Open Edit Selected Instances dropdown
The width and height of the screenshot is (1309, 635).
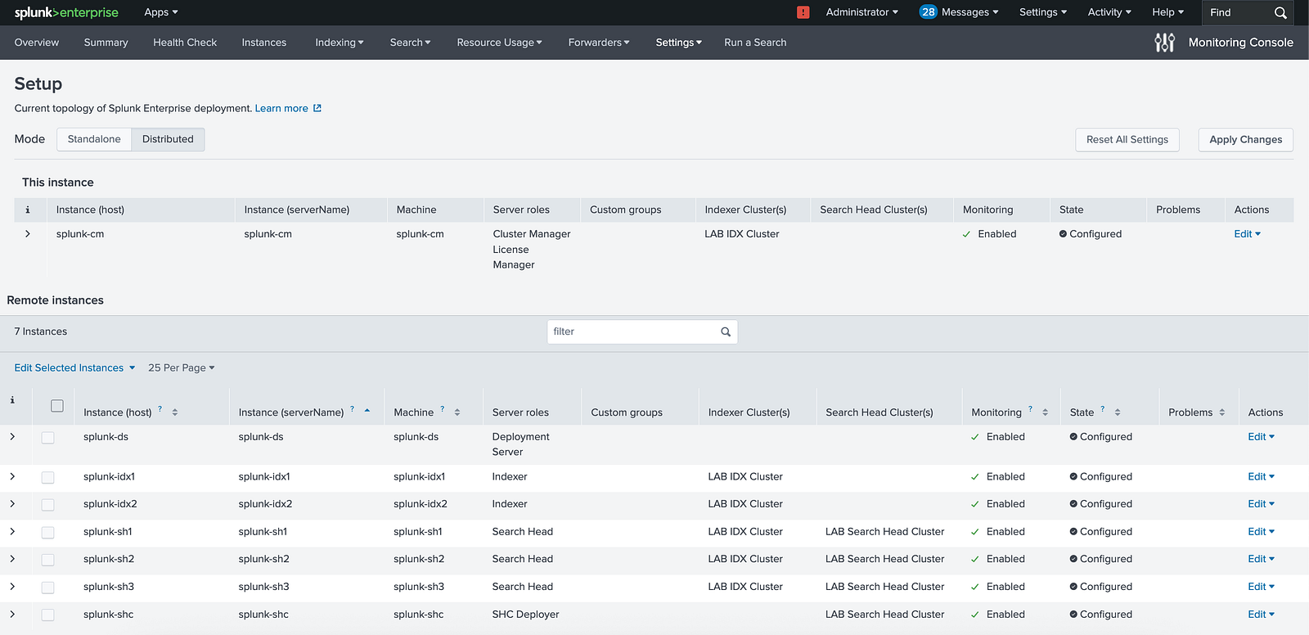point(74,368)
